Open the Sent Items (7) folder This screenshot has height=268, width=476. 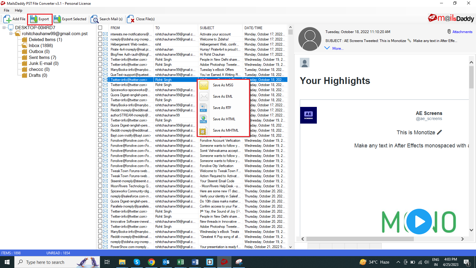[42, 57]
